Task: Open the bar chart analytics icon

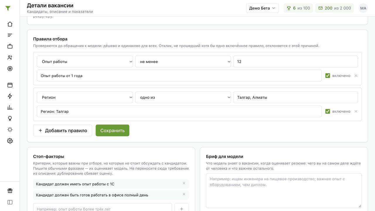Action: click(10, 107)
